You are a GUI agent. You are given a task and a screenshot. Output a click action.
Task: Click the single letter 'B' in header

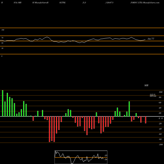point(2,3)
